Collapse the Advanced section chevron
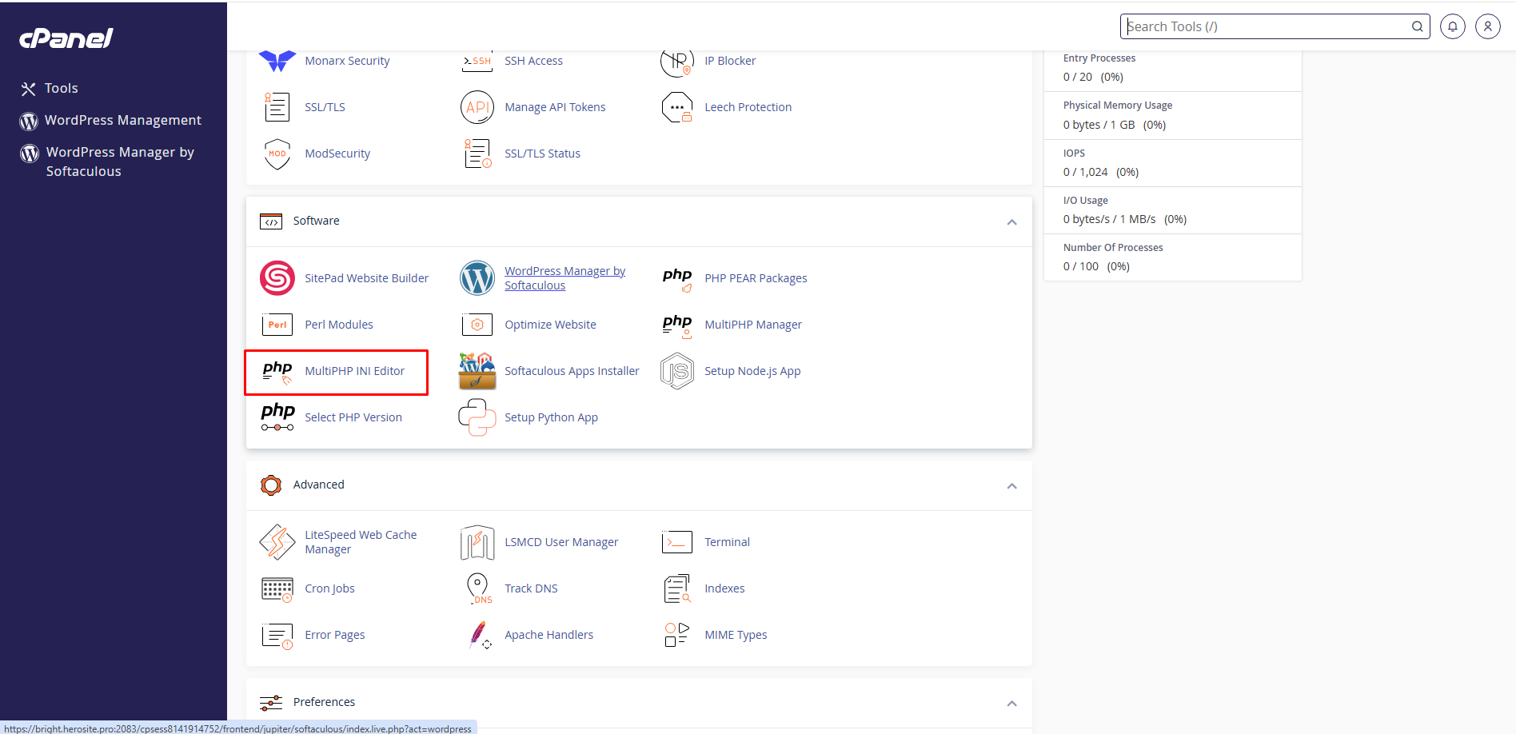Image resolution: width=1516 pixels, height=734 pixels. coord(1011,486)
